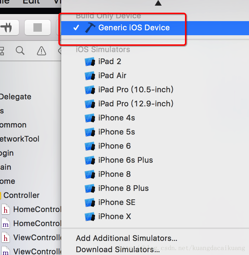The height and width of the screenshot is (255, 249).
Task: Open the Symbol navigator hierarchy icon
Action: [x=2, y=51]
